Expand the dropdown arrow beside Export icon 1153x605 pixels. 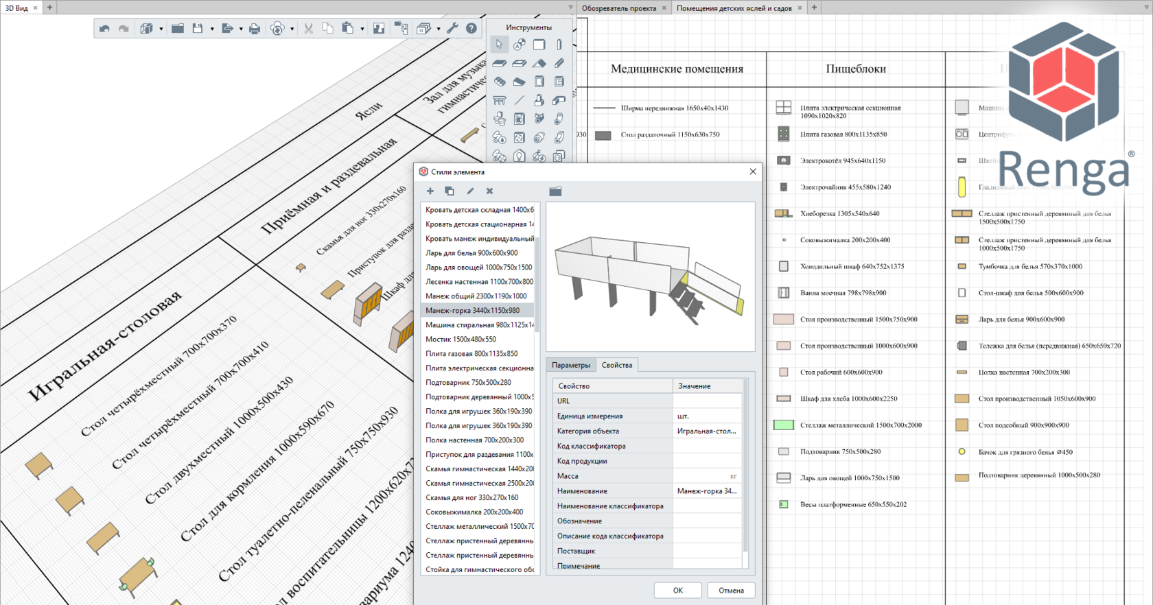pos(241,29)
